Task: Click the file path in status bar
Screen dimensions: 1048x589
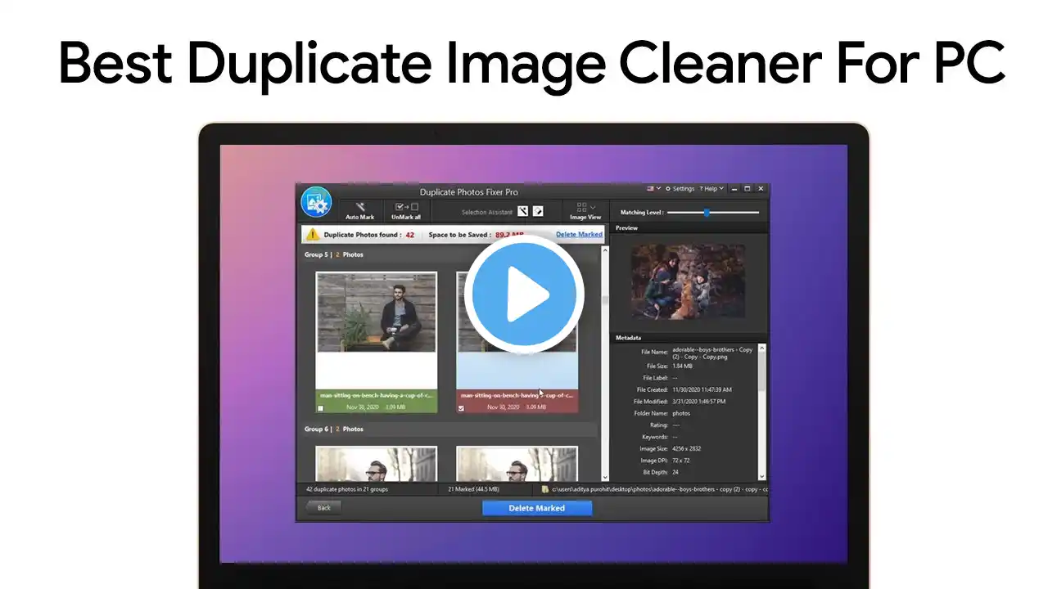Action: [660, 489]
